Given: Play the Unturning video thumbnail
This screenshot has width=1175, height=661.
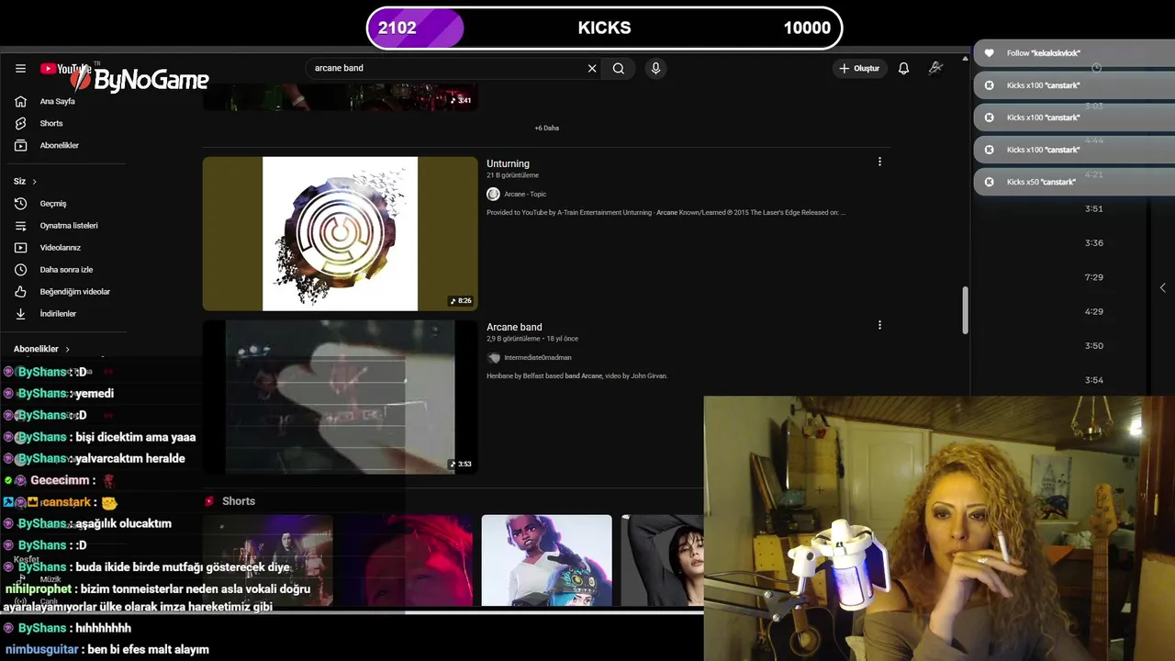Looking at the screenshot, I should point(340,233).
